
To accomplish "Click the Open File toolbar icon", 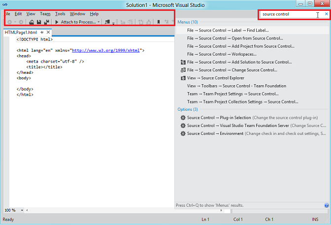I will coord(32,22).
